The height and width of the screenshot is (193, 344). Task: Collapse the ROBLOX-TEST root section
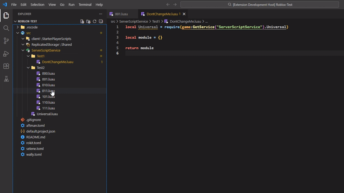click(x=15, y=21)
